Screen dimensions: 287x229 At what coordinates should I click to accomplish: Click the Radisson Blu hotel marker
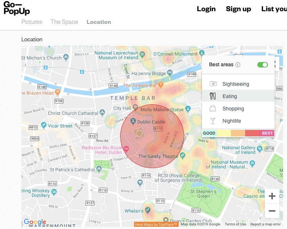126,149
